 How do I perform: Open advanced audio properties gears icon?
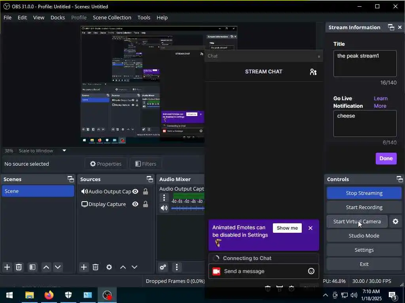163,267
